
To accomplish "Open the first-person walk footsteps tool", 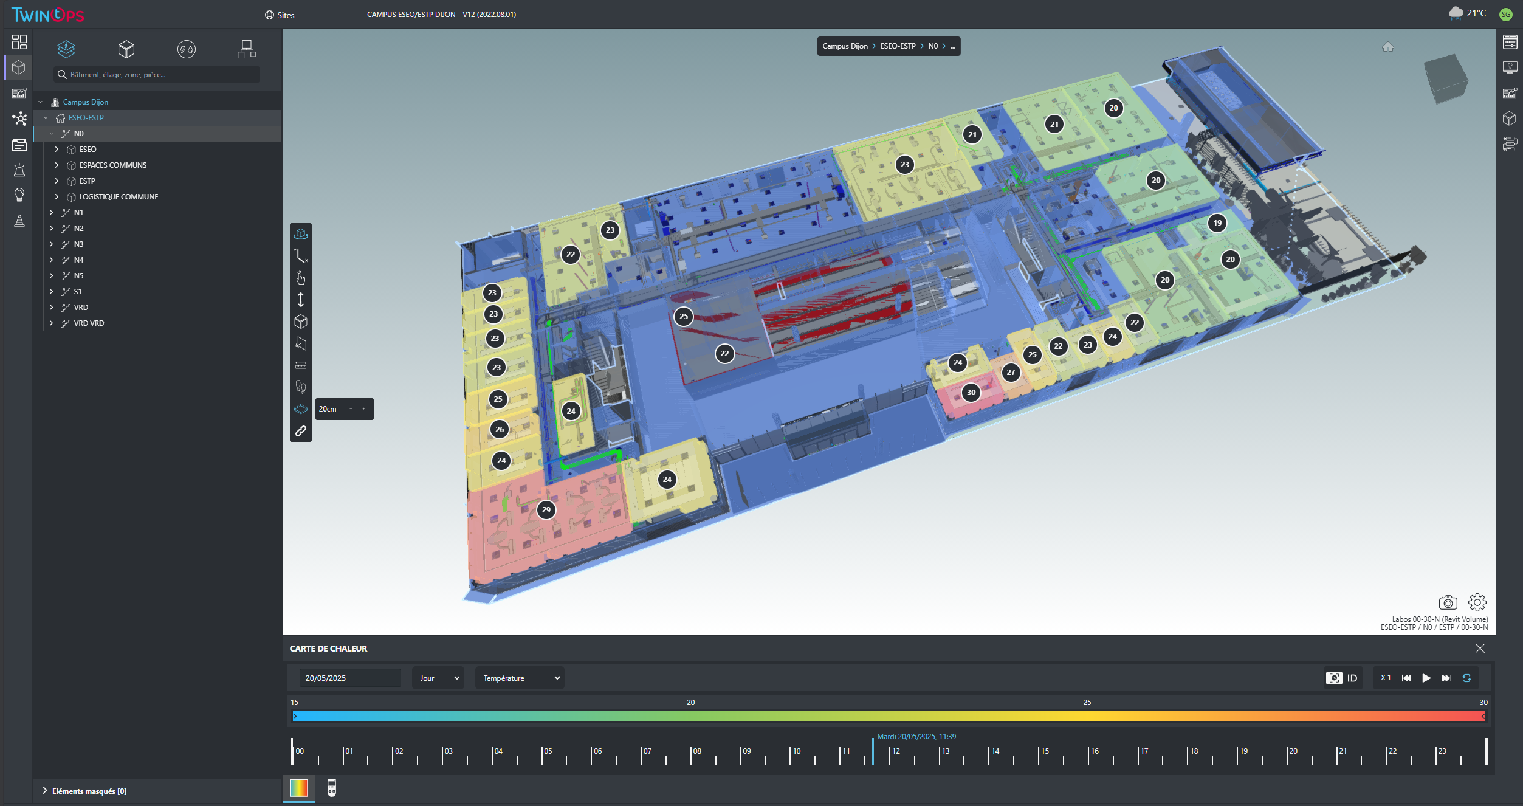I will point(300,387).
